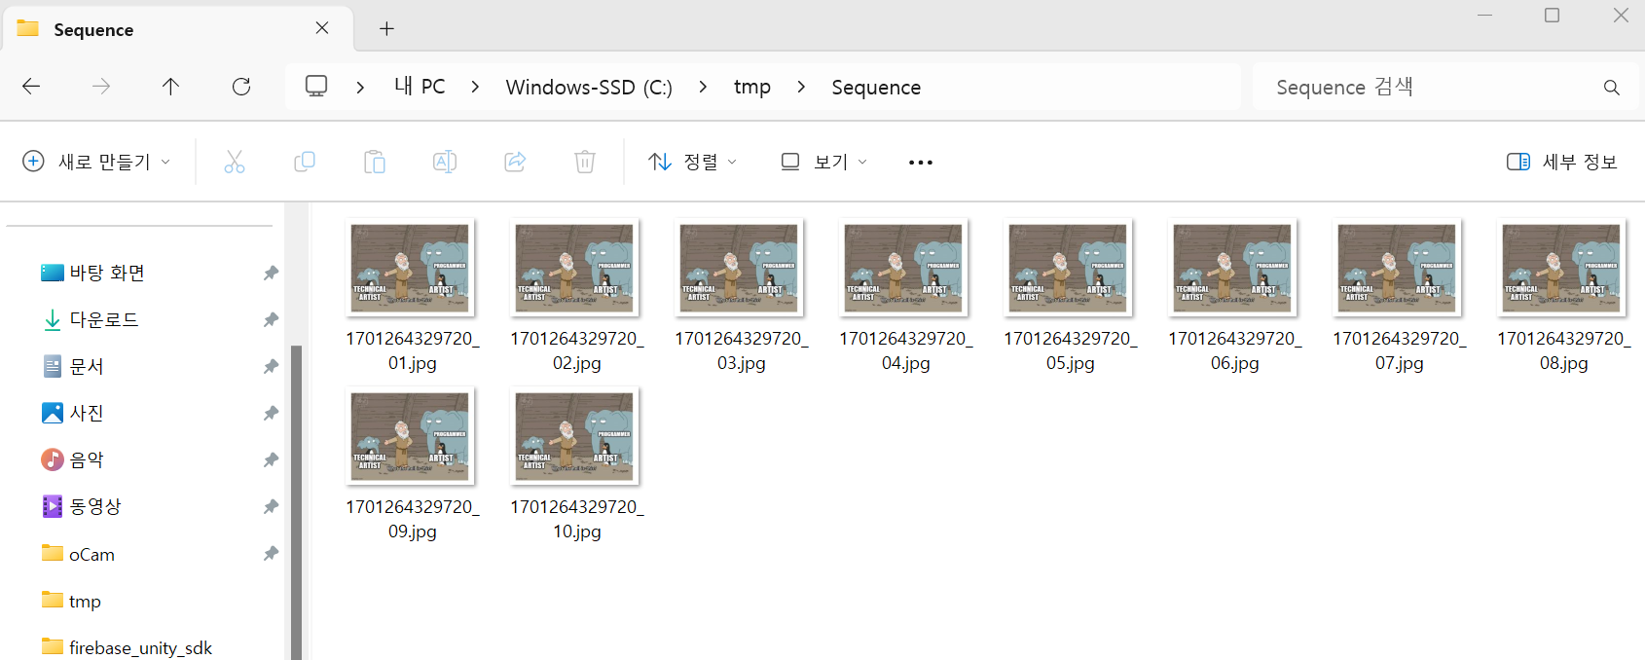Open the 보기 view dropdown

click(823, 162)
